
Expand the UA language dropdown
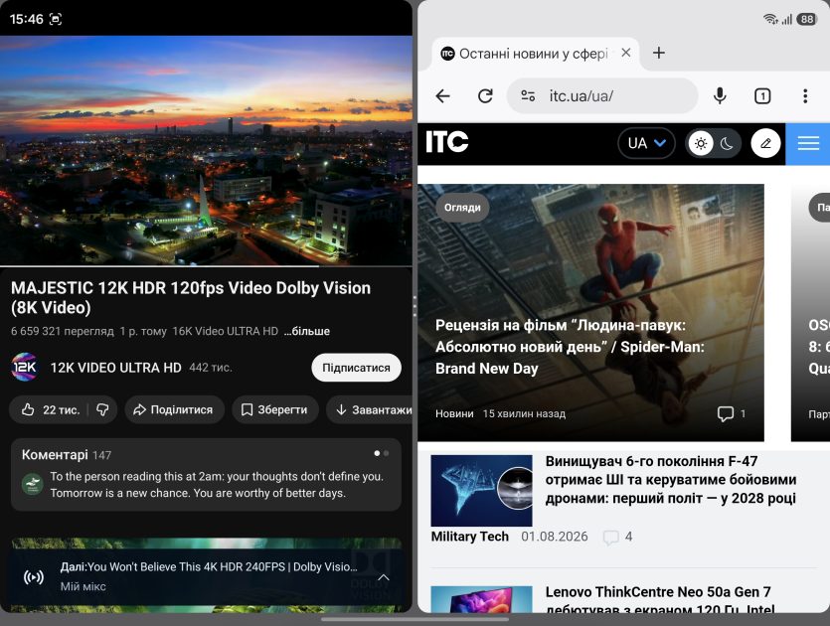click(x=646, y=143)
